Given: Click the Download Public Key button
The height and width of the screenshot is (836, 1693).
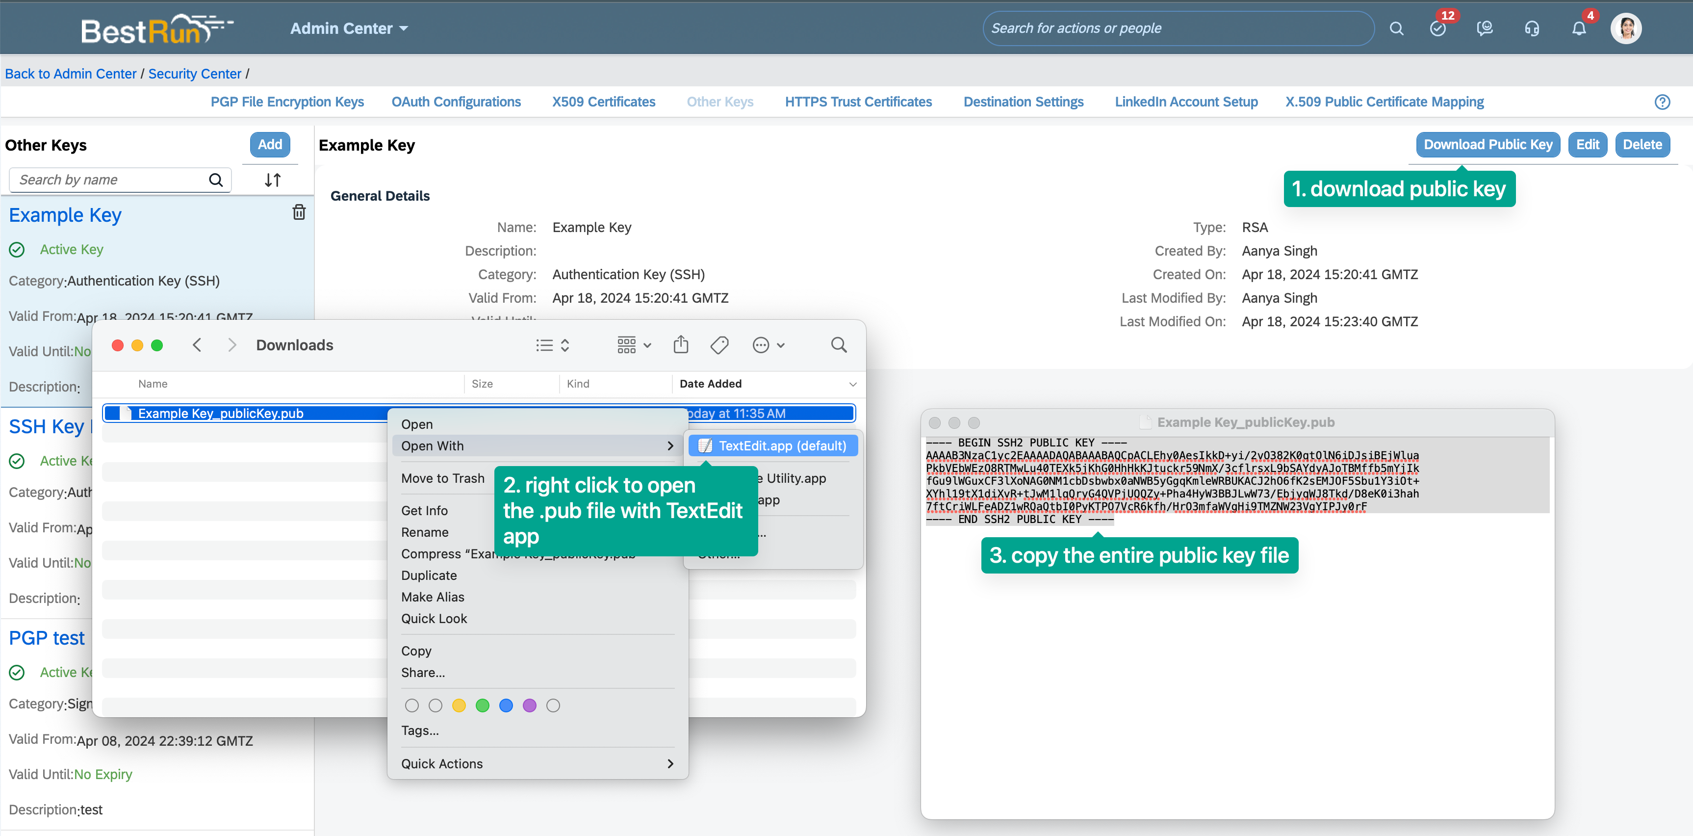Looking at the screenshot, I should pos(1488,145).
